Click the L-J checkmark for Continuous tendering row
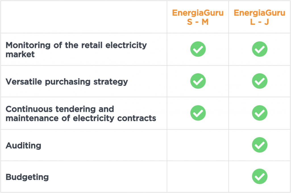This screenshot has width=291, height=193. pyautogui.click(x=260, y=113)
